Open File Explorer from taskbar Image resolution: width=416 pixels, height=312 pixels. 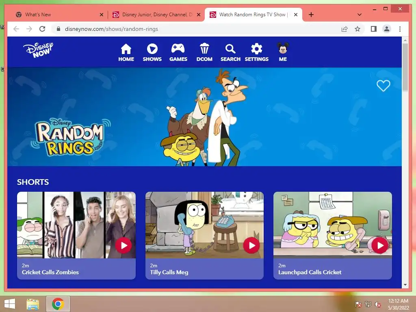point(32,304)
